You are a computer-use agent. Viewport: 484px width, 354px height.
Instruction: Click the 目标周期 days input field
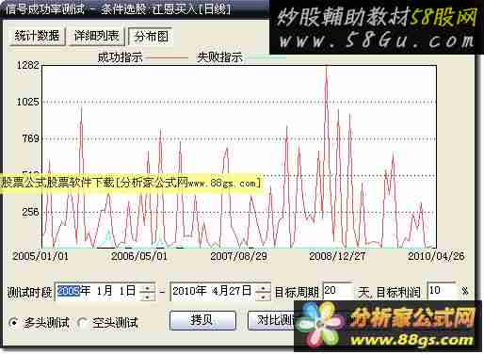(338, 291)
